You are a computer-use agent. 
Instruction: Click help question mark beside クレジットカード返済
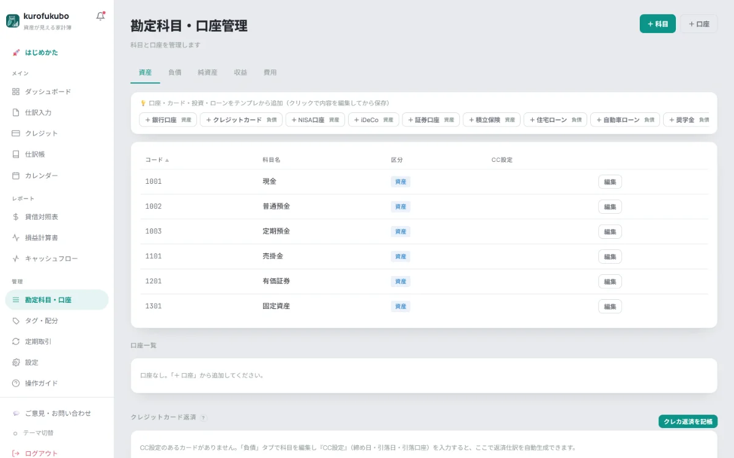pos(204,418)
